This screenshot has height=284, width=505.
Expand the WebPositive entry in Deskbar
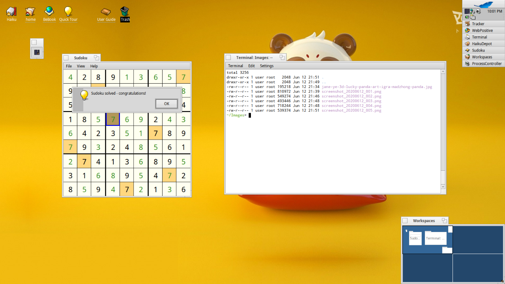(482, 30)
